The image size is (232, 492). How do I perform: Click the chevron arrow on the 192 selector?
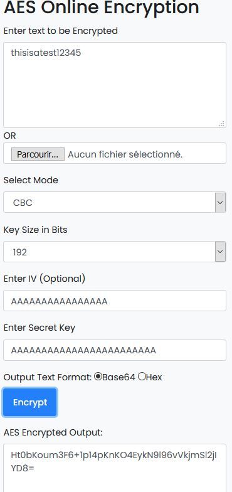[x=221, y=252]
